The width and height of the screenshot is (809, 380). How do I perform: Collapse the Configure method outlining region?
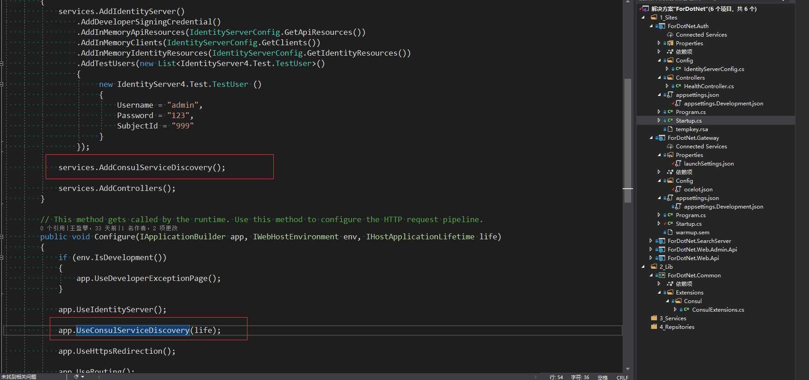[2, 237]
